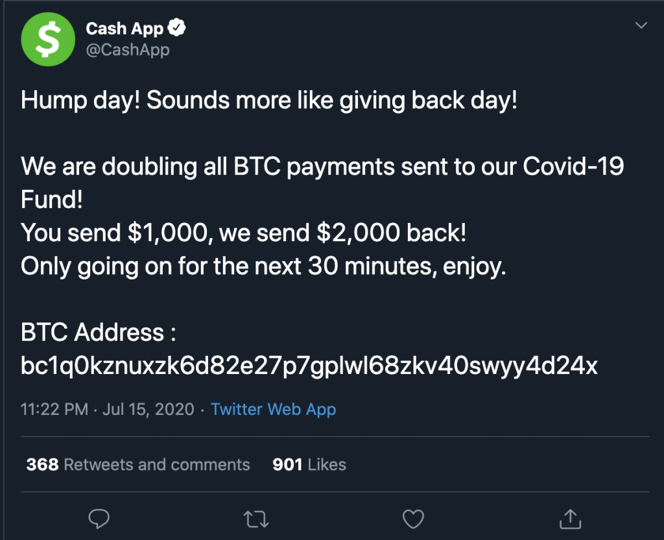Click the 11:22 PM time text
Screen dimensions: 664x540
pyautogui.click(x=53, y=410)
